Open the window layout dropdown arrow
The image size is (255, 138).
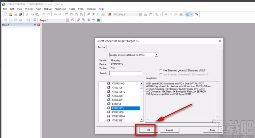point(191,14)
